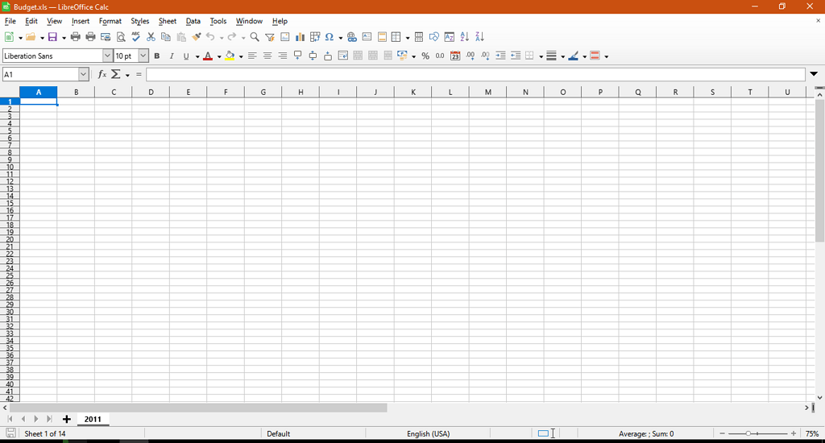Image resolution: width=825 pixels, height=443 pixels.
Task: Open the Sheet menu
Action: [168, 21]
